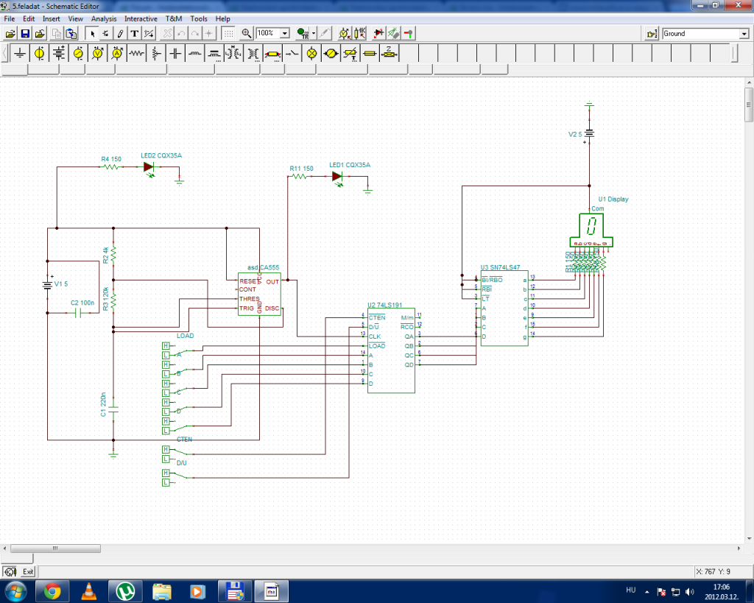Open the Help menu

pyautogui.click(x=222, y=18)
